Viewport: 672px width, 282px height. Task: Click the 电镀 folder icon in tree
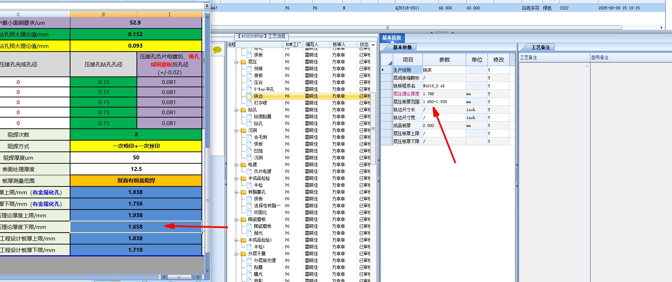tap(243, 165)
